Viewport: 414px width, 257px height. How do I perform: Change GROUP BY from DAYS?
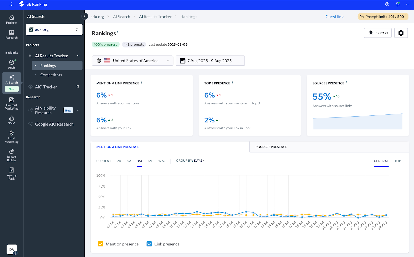[199, 160]
